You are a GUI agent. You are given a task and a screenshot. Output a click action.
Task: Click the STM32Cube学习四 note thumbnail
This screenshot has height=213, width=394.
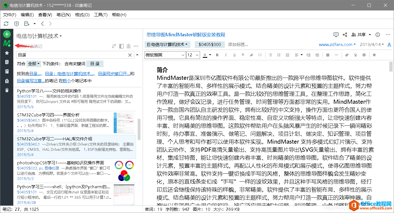point(124,123)
